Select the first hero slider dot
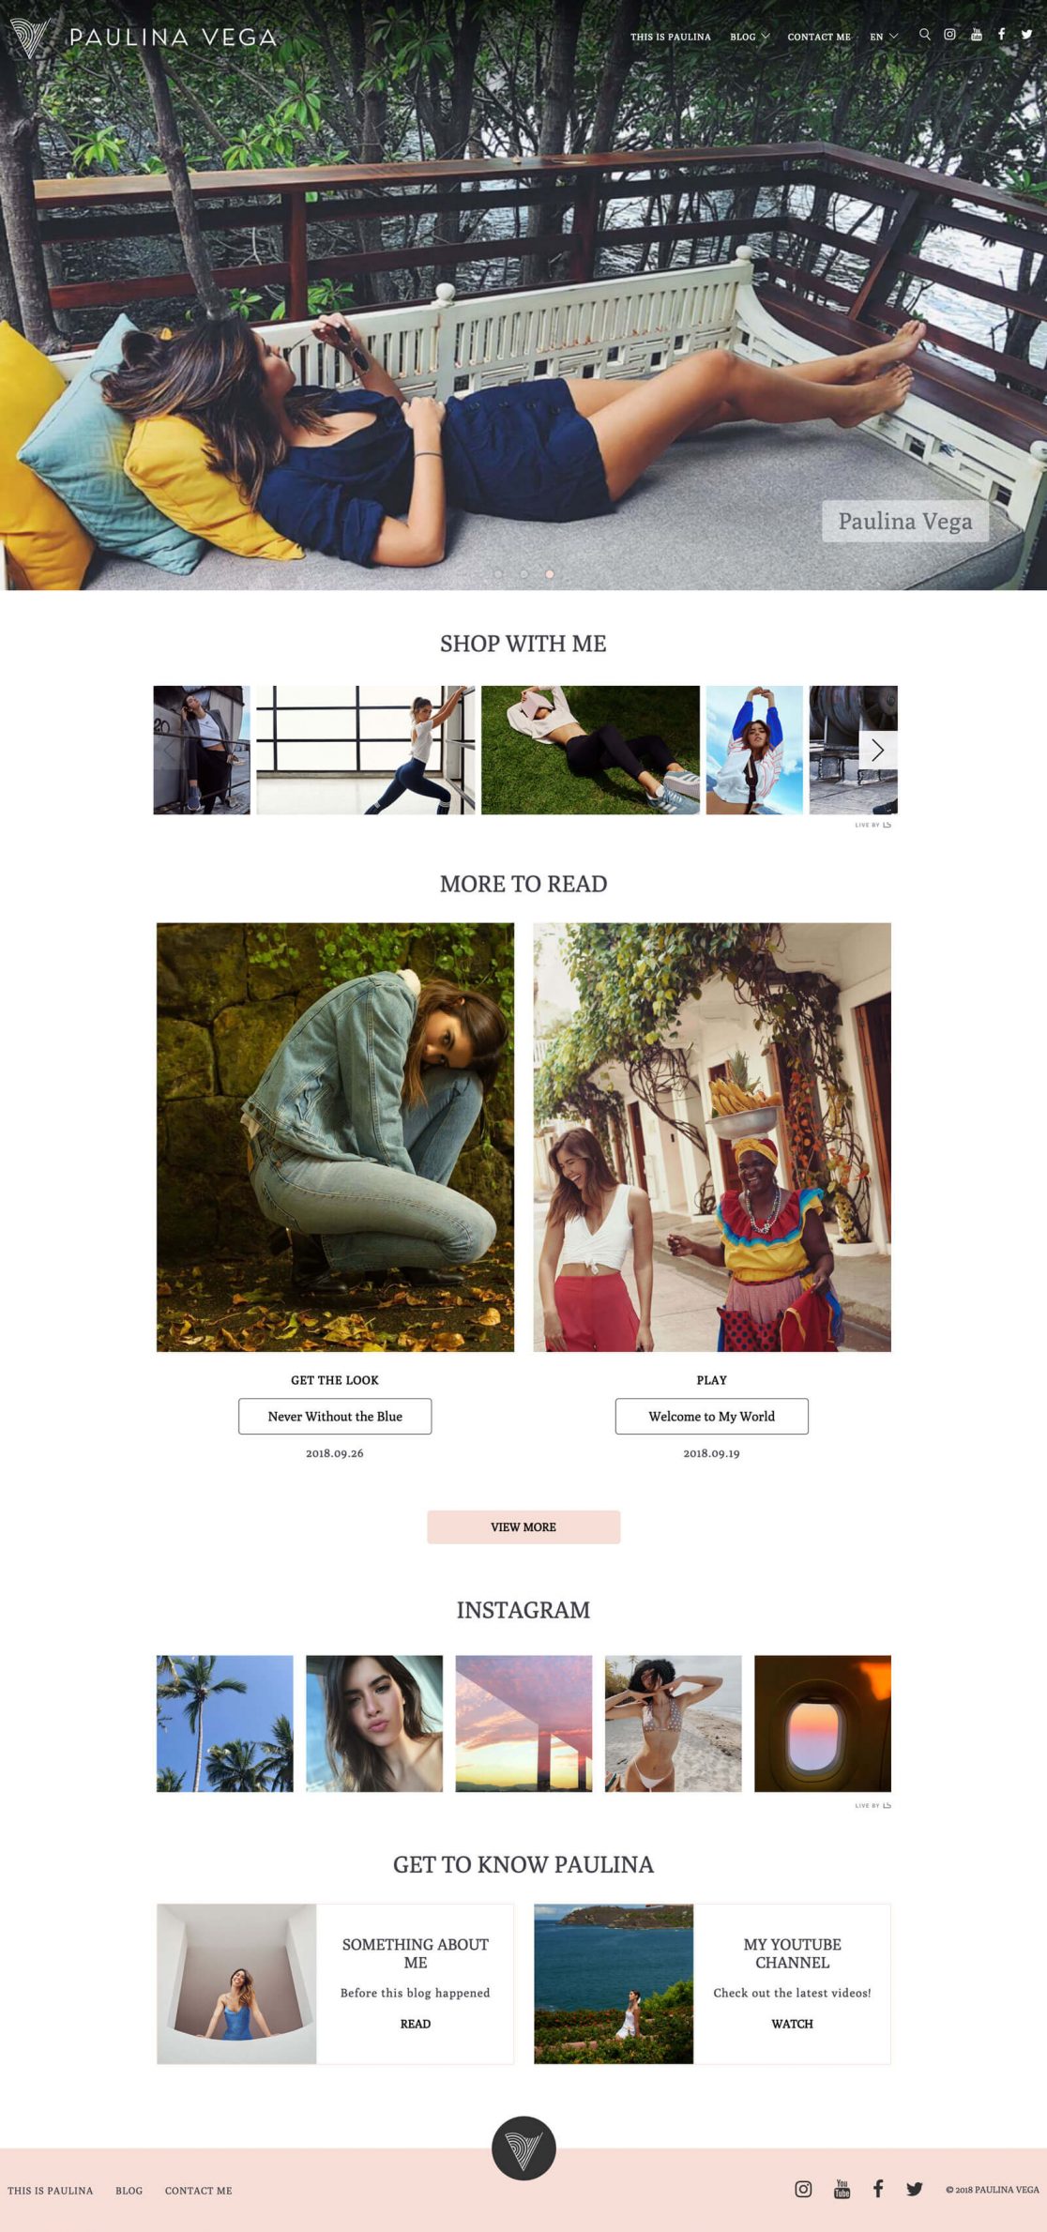The image size is (1047, 2232). pos(498,573)
